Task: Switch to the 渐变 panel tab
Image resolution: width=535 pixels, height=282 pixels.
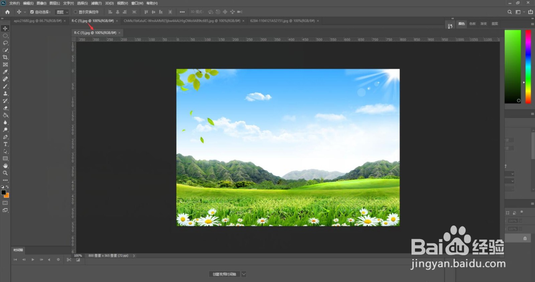Action: click(x=484, y=24)
